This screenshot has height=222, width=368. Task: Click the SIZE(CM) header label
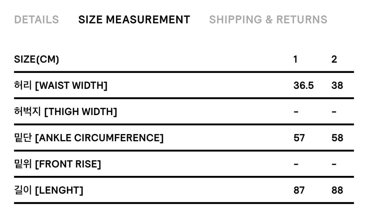37,60
